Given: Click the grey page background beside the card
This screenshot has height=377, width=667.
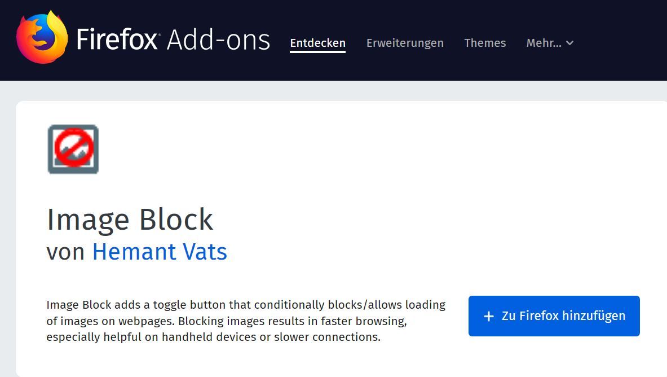Looking at the screenshot, I should point(7,226).
